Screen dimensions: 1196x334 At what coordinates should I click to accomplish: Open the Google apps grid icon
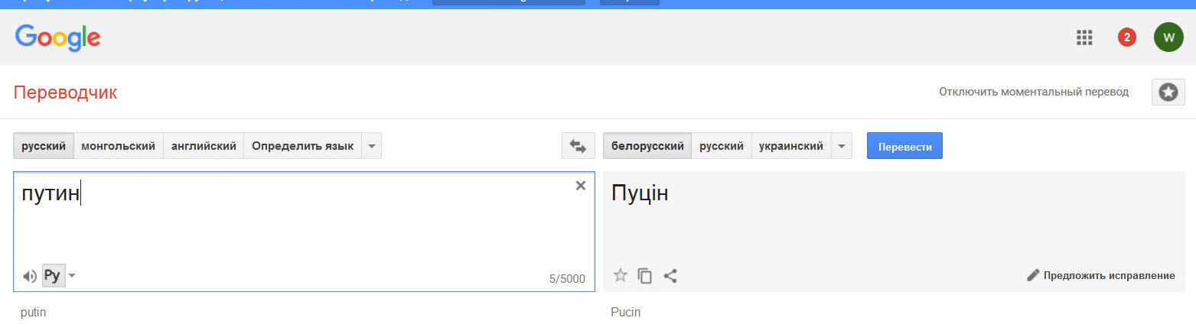tap(1084, 37)
